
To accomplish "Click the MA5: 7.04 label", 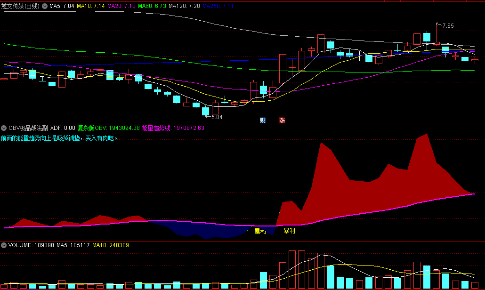I will click(x=62, y=6).
